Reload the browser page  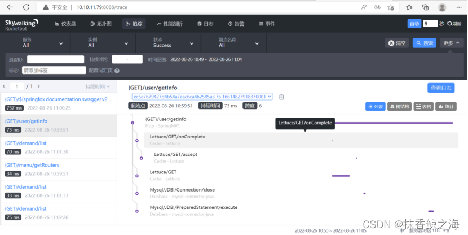26,7
